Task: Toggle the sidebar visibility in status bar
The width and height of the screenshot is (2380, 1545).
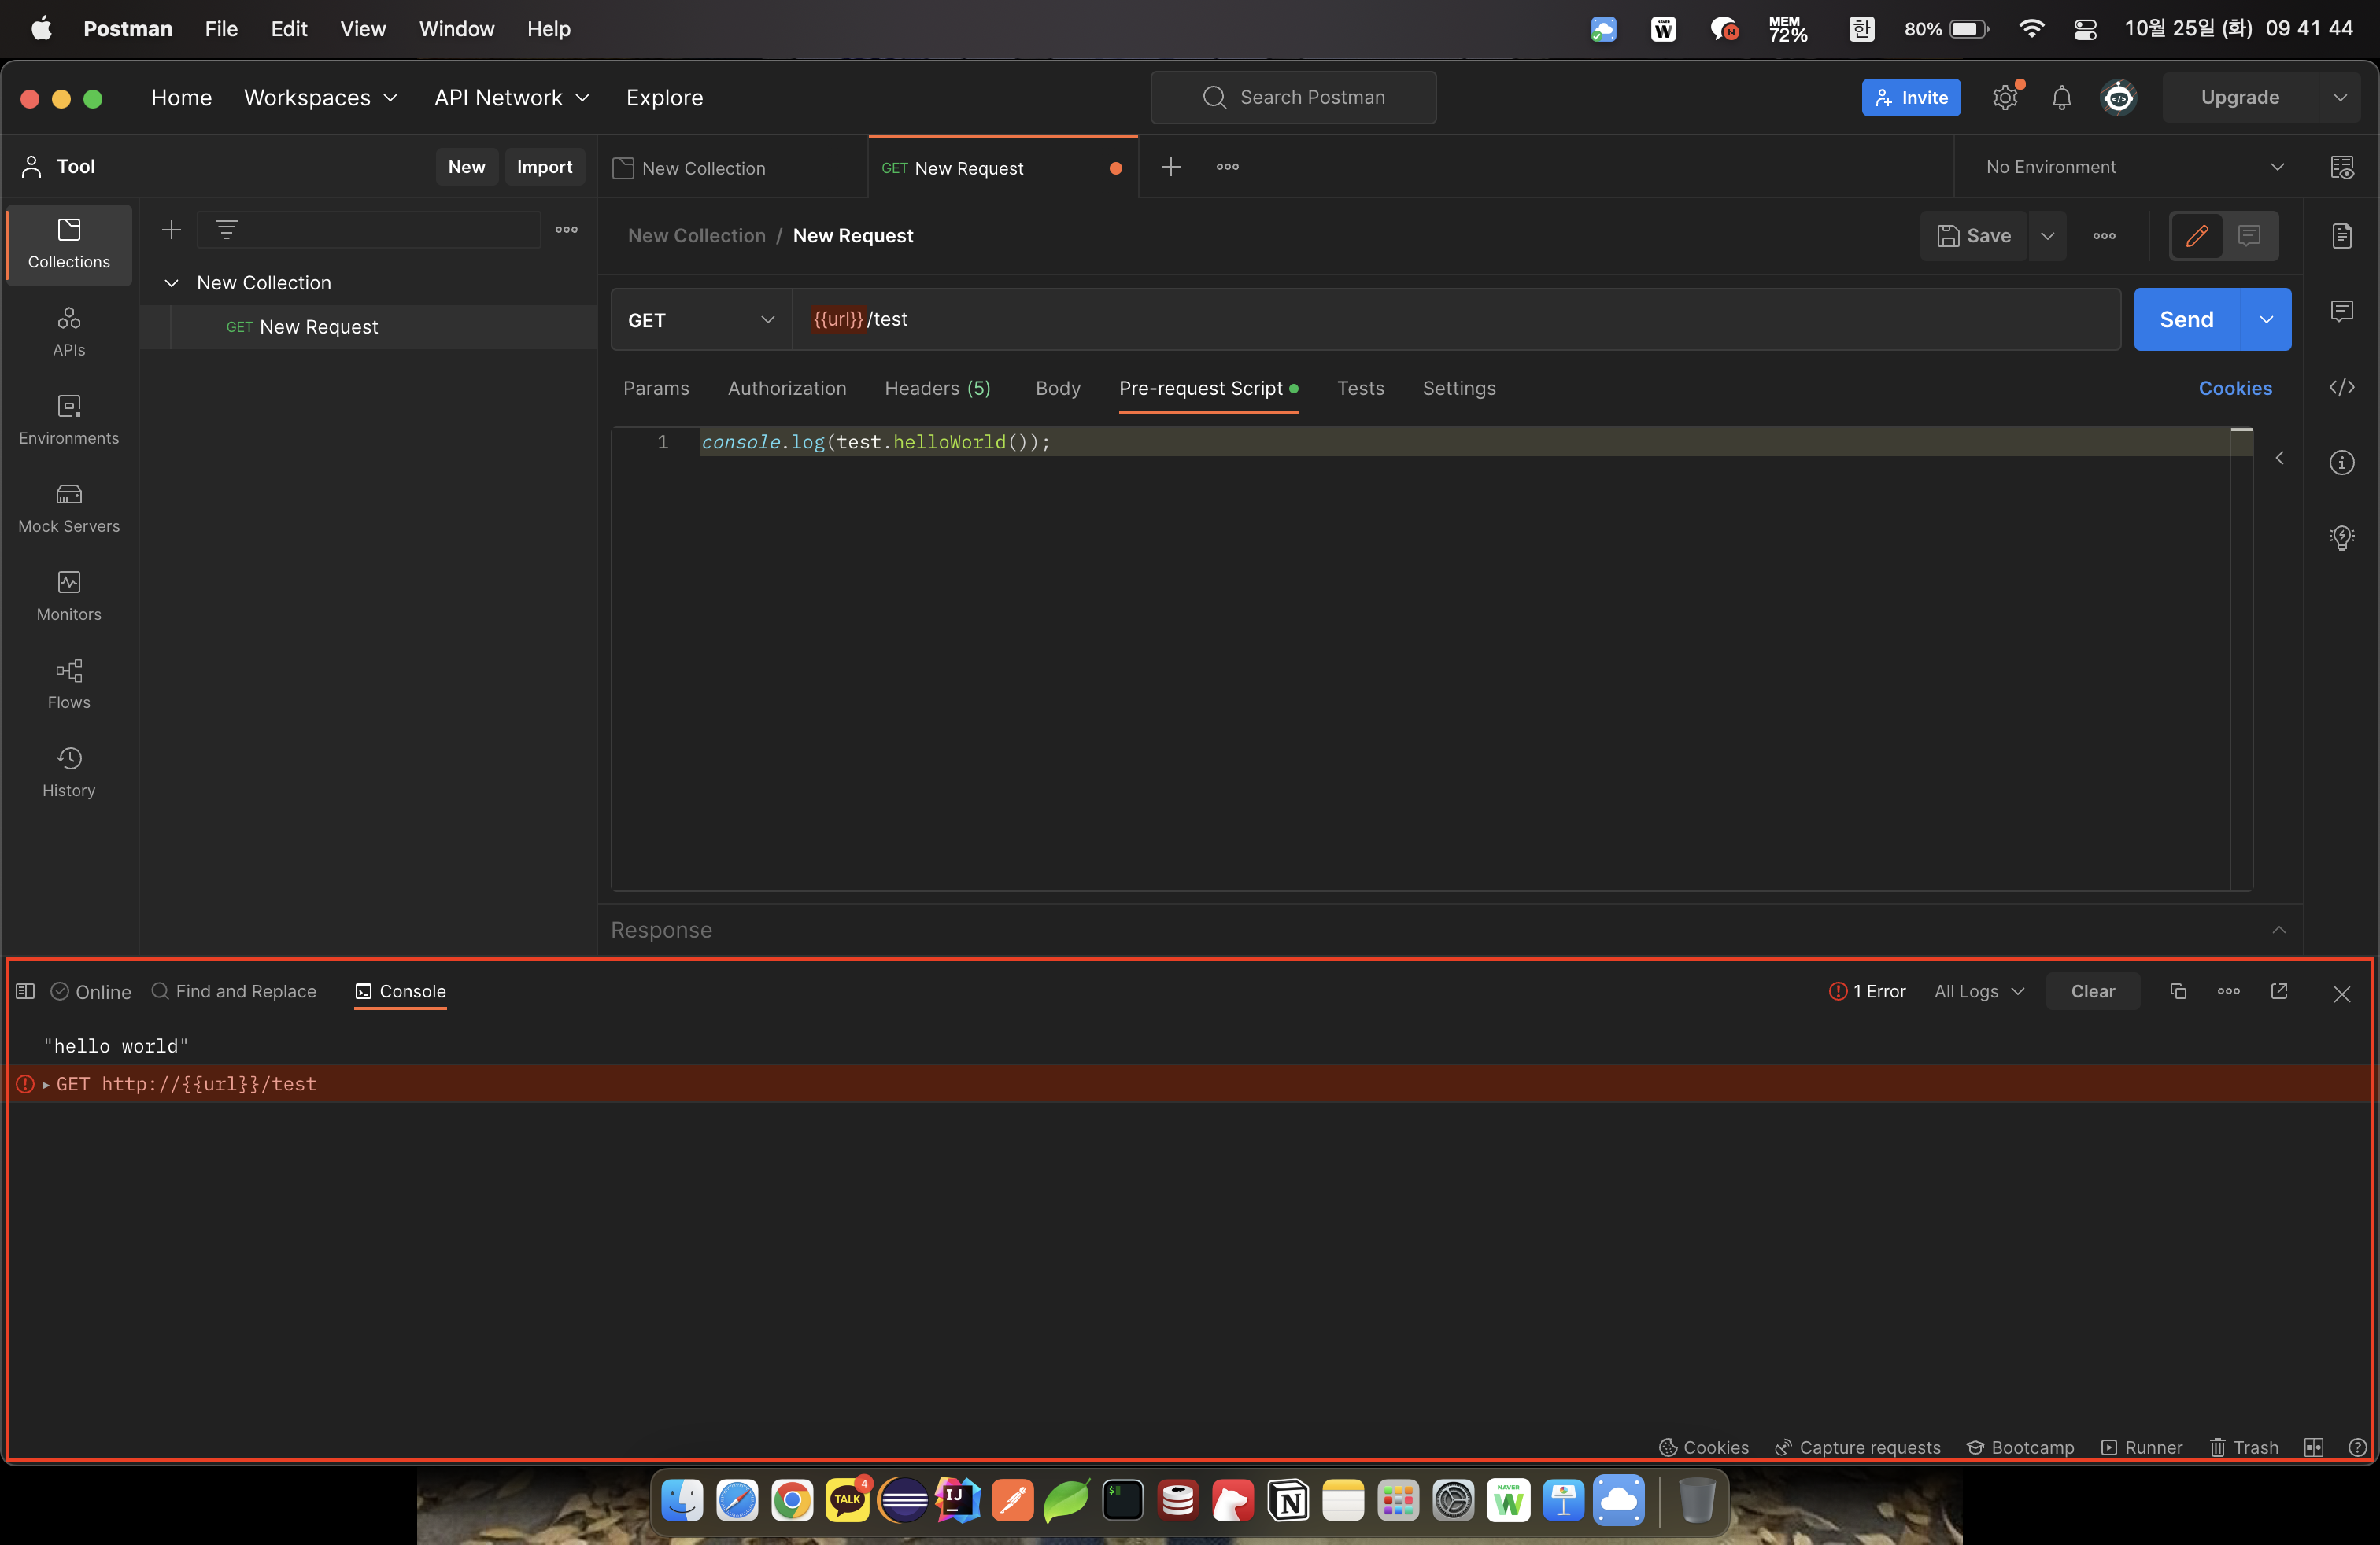Action: click(x=26, y=991)
